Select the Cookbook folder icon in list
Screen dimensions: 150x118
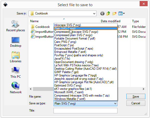coord(32,27)
